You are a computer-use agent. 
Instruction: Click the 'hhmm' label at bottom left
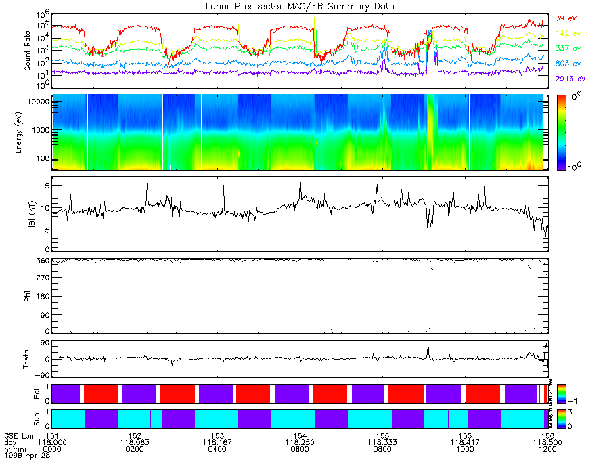15,449
